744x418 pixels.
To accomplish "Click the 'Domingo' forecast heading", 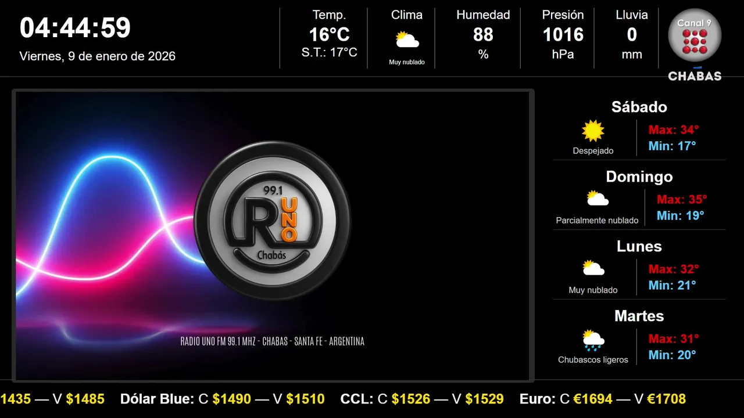I will [x=639, y=176].
